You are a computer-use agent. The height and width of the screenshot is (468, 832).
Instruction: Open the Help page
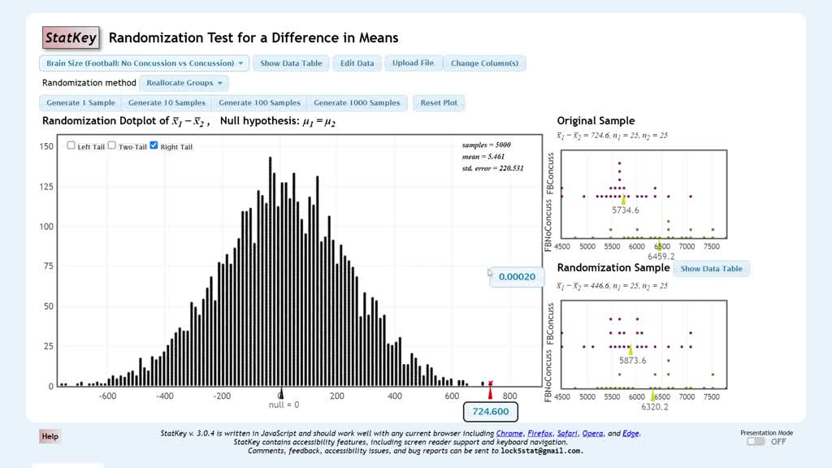click(x=50, y=436)
